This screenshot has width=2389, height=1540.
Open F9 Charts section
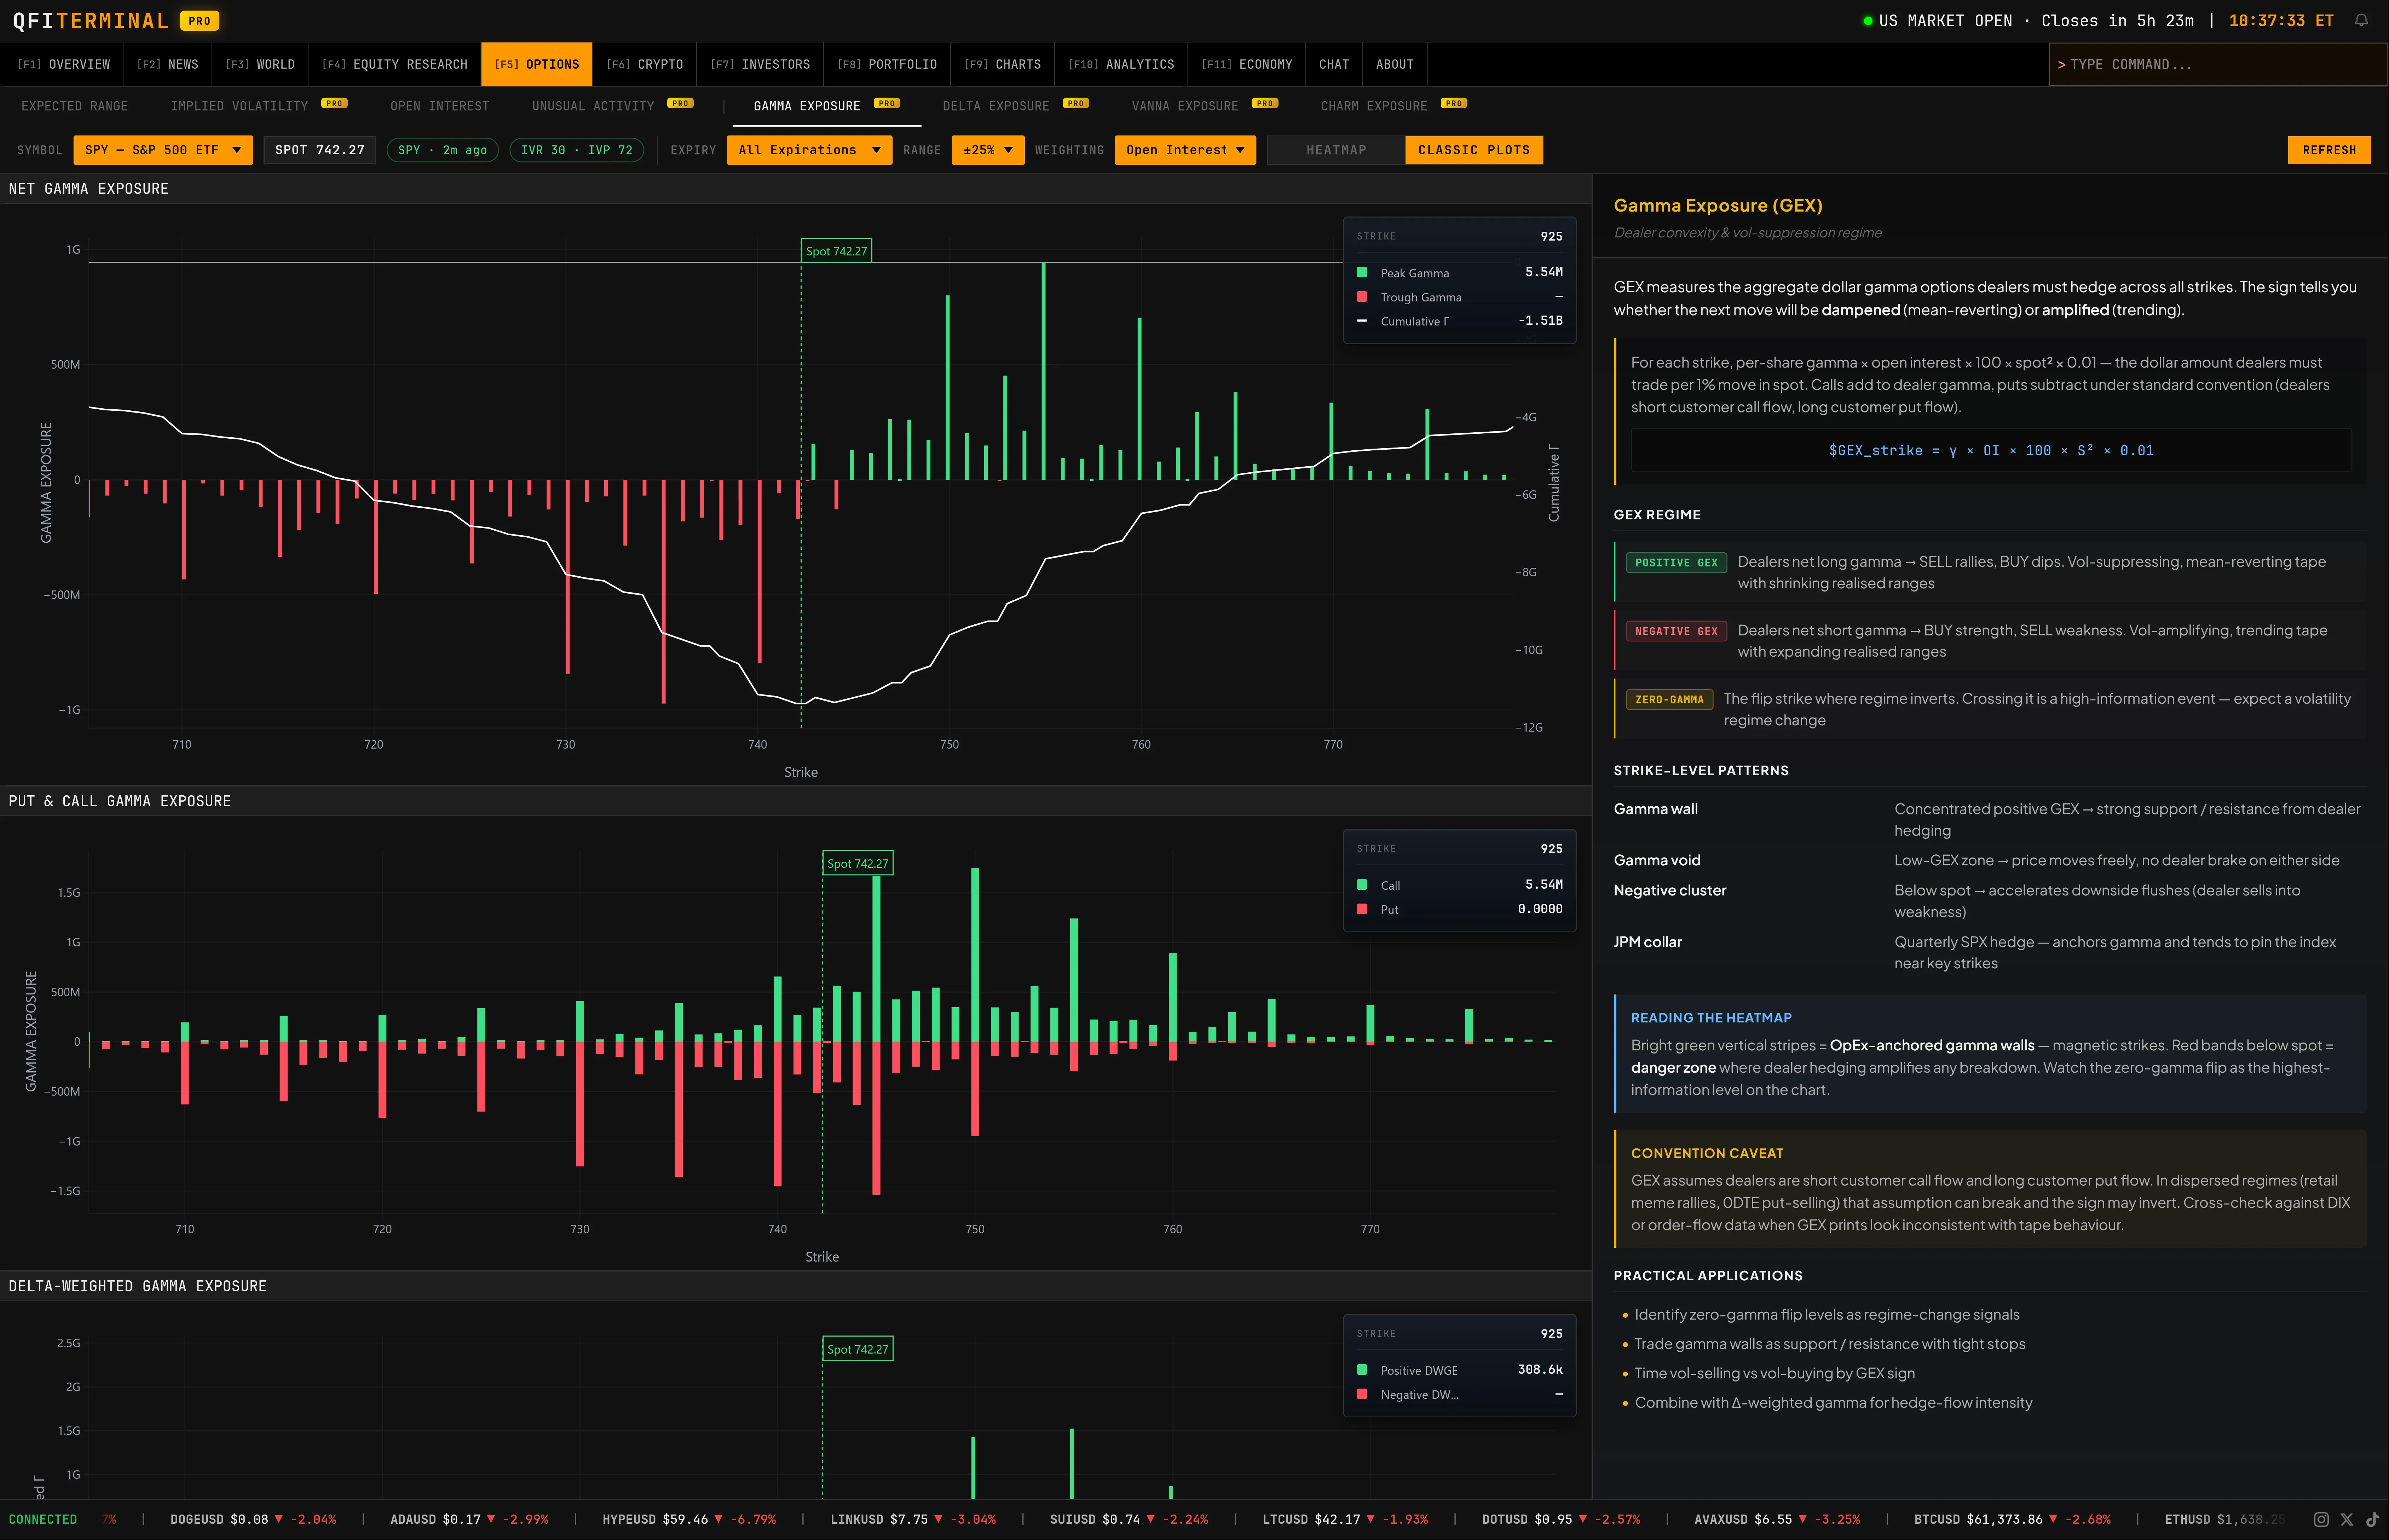coord(1003,64)
